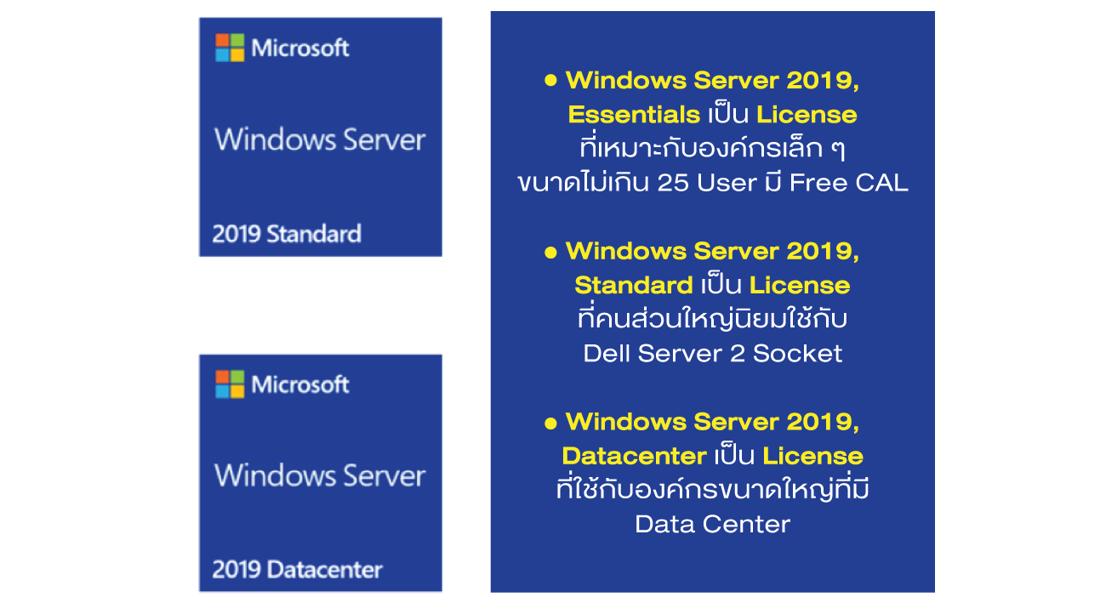Viewport: 1106px width, 614px height.
Task: Click the yellow "Standard" word in the text panel
Action: pos(633,285)
